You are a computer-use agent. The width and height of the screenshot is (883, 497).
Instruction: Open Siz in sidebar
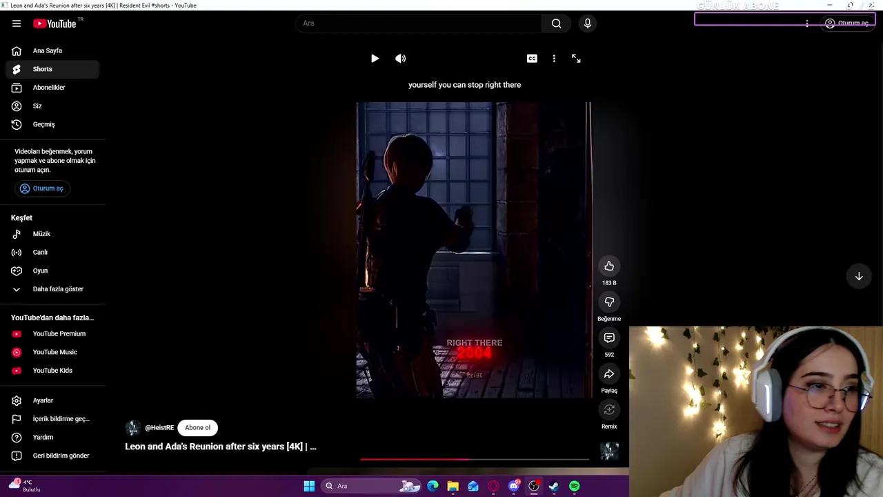pyautogui.click(x=52, y=106)
